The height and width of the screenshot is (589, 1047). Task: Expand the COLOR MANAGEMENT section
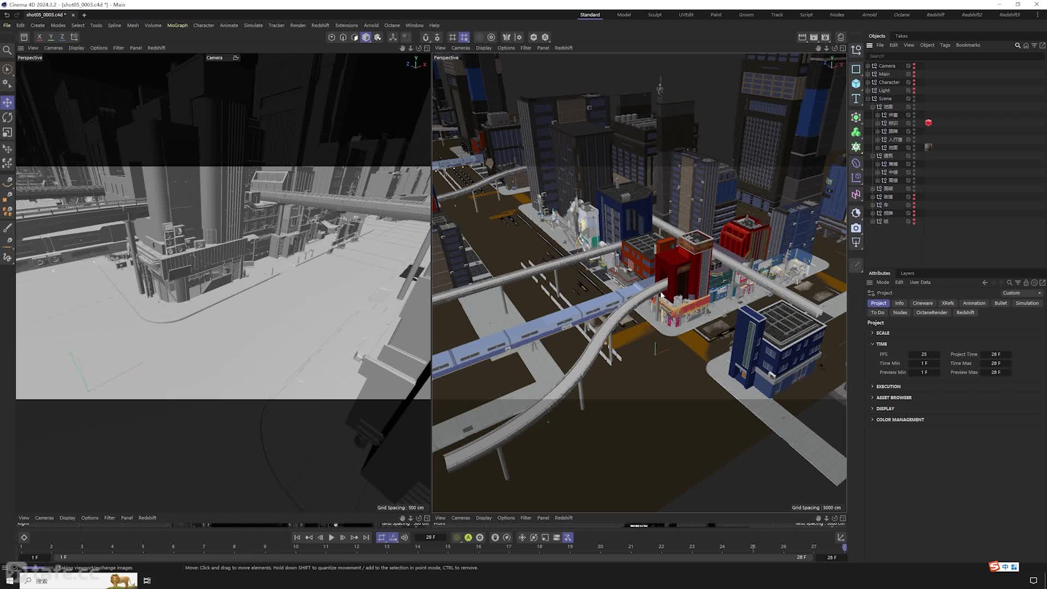(x=872, y=419)
